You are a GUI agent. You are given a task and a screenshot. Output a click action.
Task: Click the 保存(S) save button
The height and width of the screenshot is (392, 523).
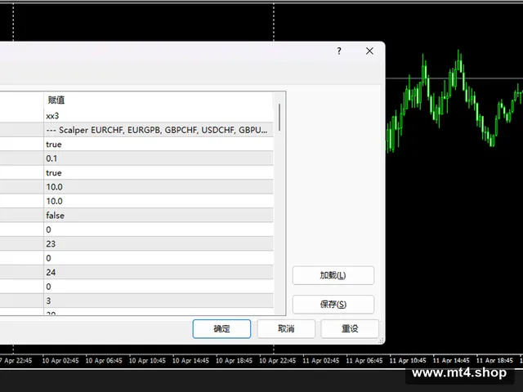(x=333, y=304)
